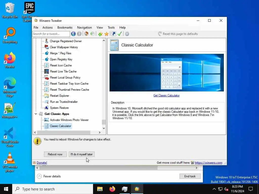This screenshot has height=194, width=259.
Task: Collapse the Get Classic Apps tree group
Action: pyautogui.click(x=36, y=114)
